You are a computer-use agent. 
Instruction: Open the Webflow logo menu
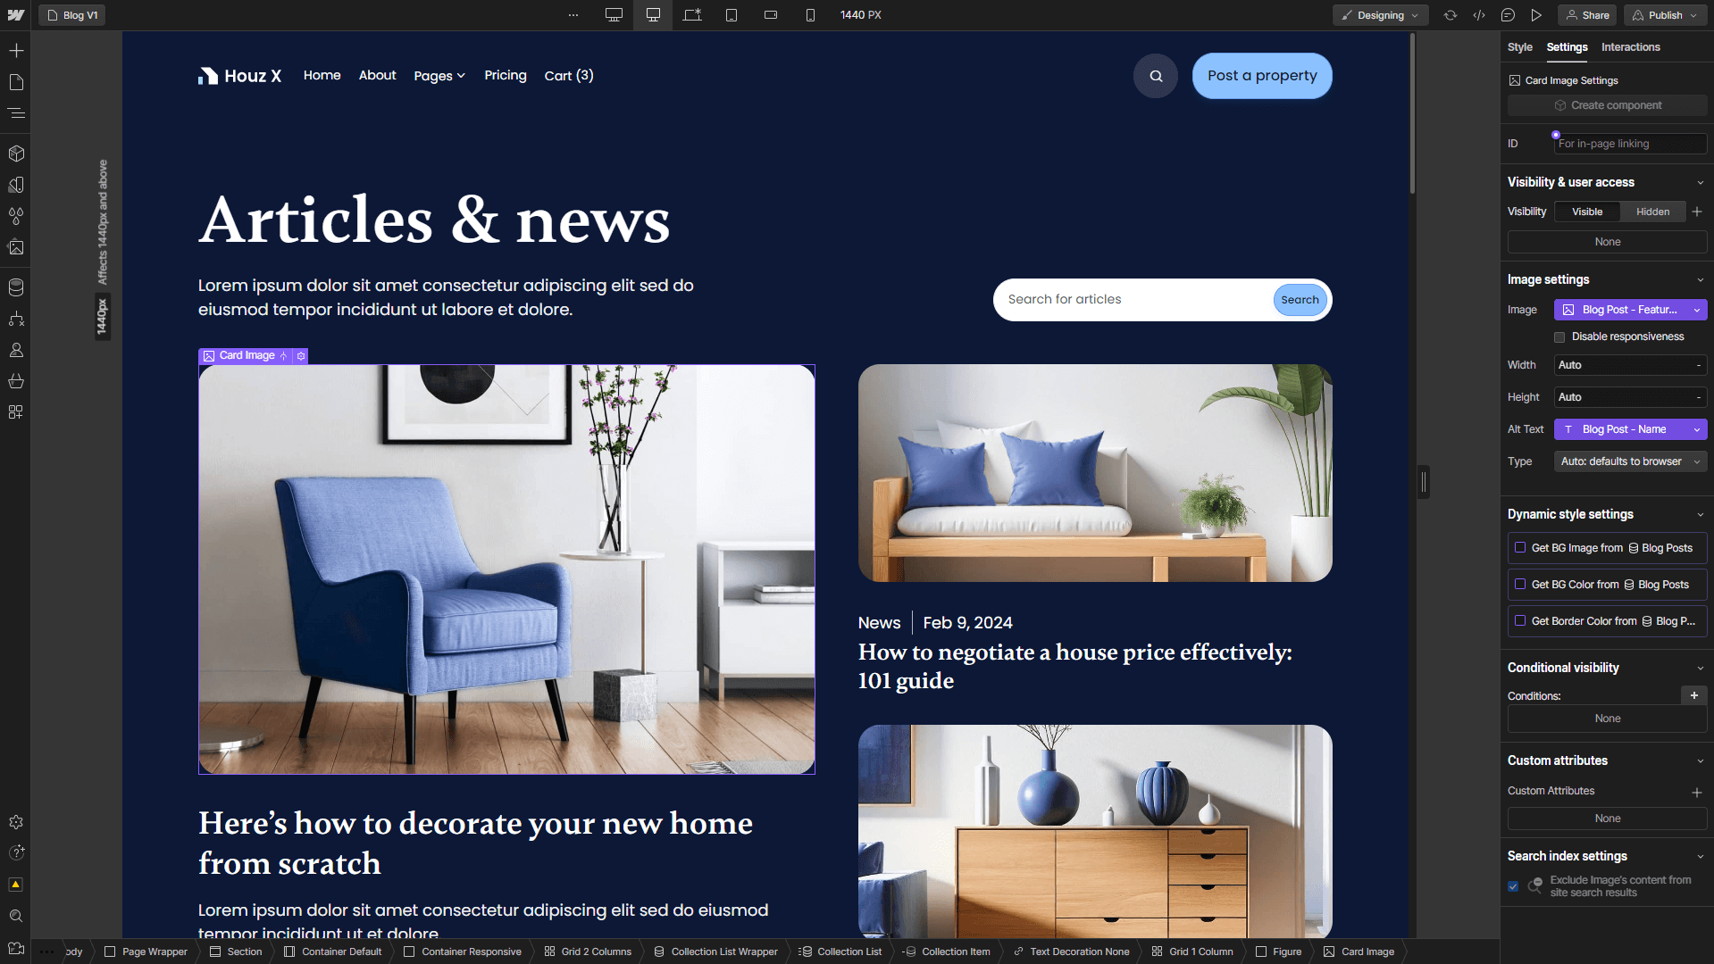pyautogui.click(x=16, y=15)
